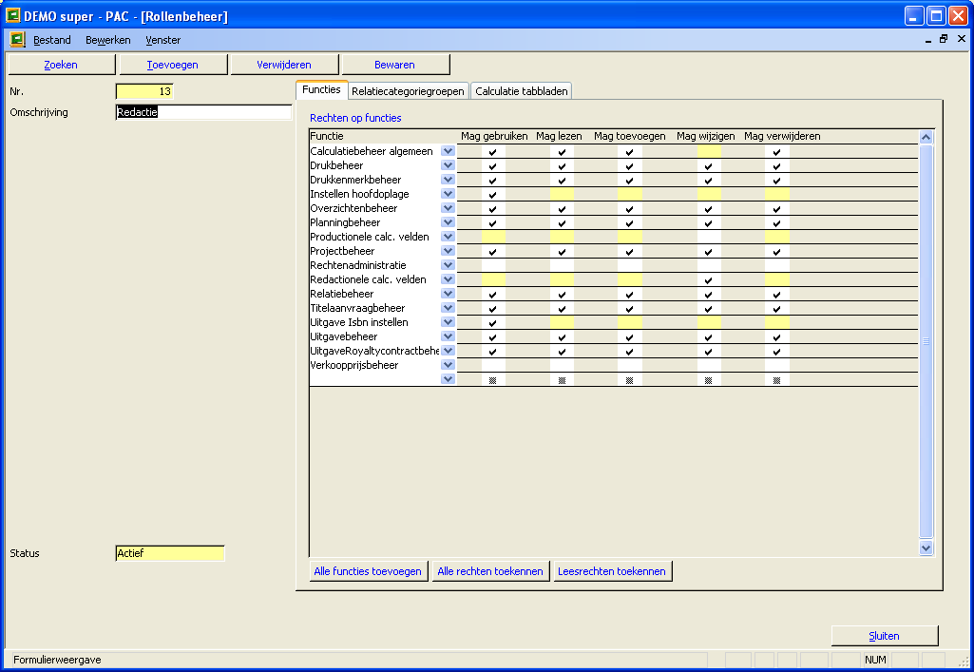The width and height of the screenshot is (974, 672).
Task: Toggle Mag lezen for Relatiebeheer
Action: click(562, 295)
